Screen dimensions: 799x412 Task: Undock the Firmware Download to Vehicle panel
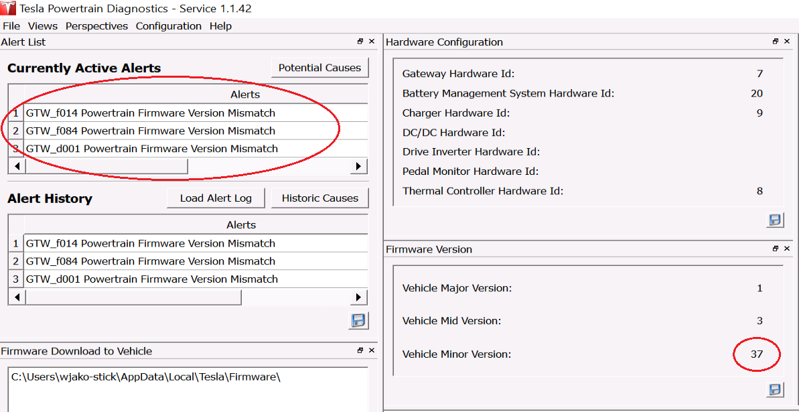point(360,350)
